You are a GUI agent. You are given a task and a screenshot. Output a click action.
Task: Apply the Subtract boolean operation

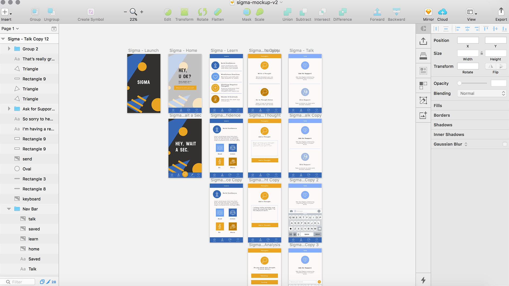[x=303, y=12]
